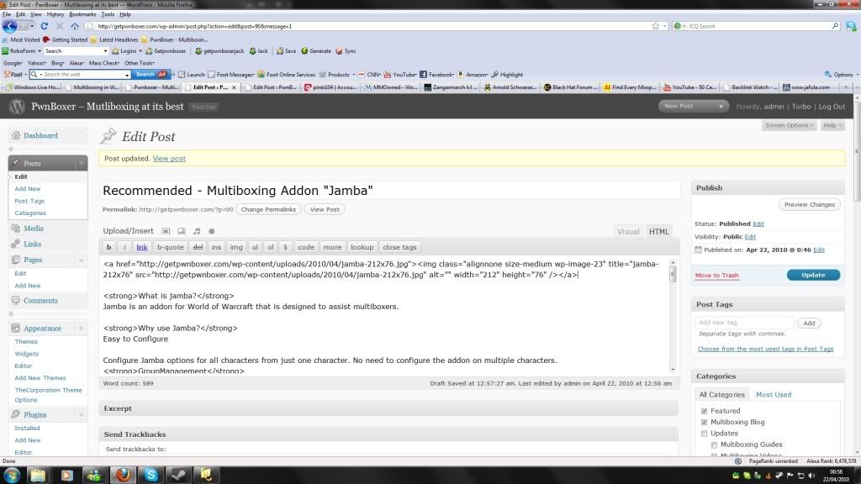Click the Add tag button
Viewport: 861px width, 484px height.
click(809, 324)
